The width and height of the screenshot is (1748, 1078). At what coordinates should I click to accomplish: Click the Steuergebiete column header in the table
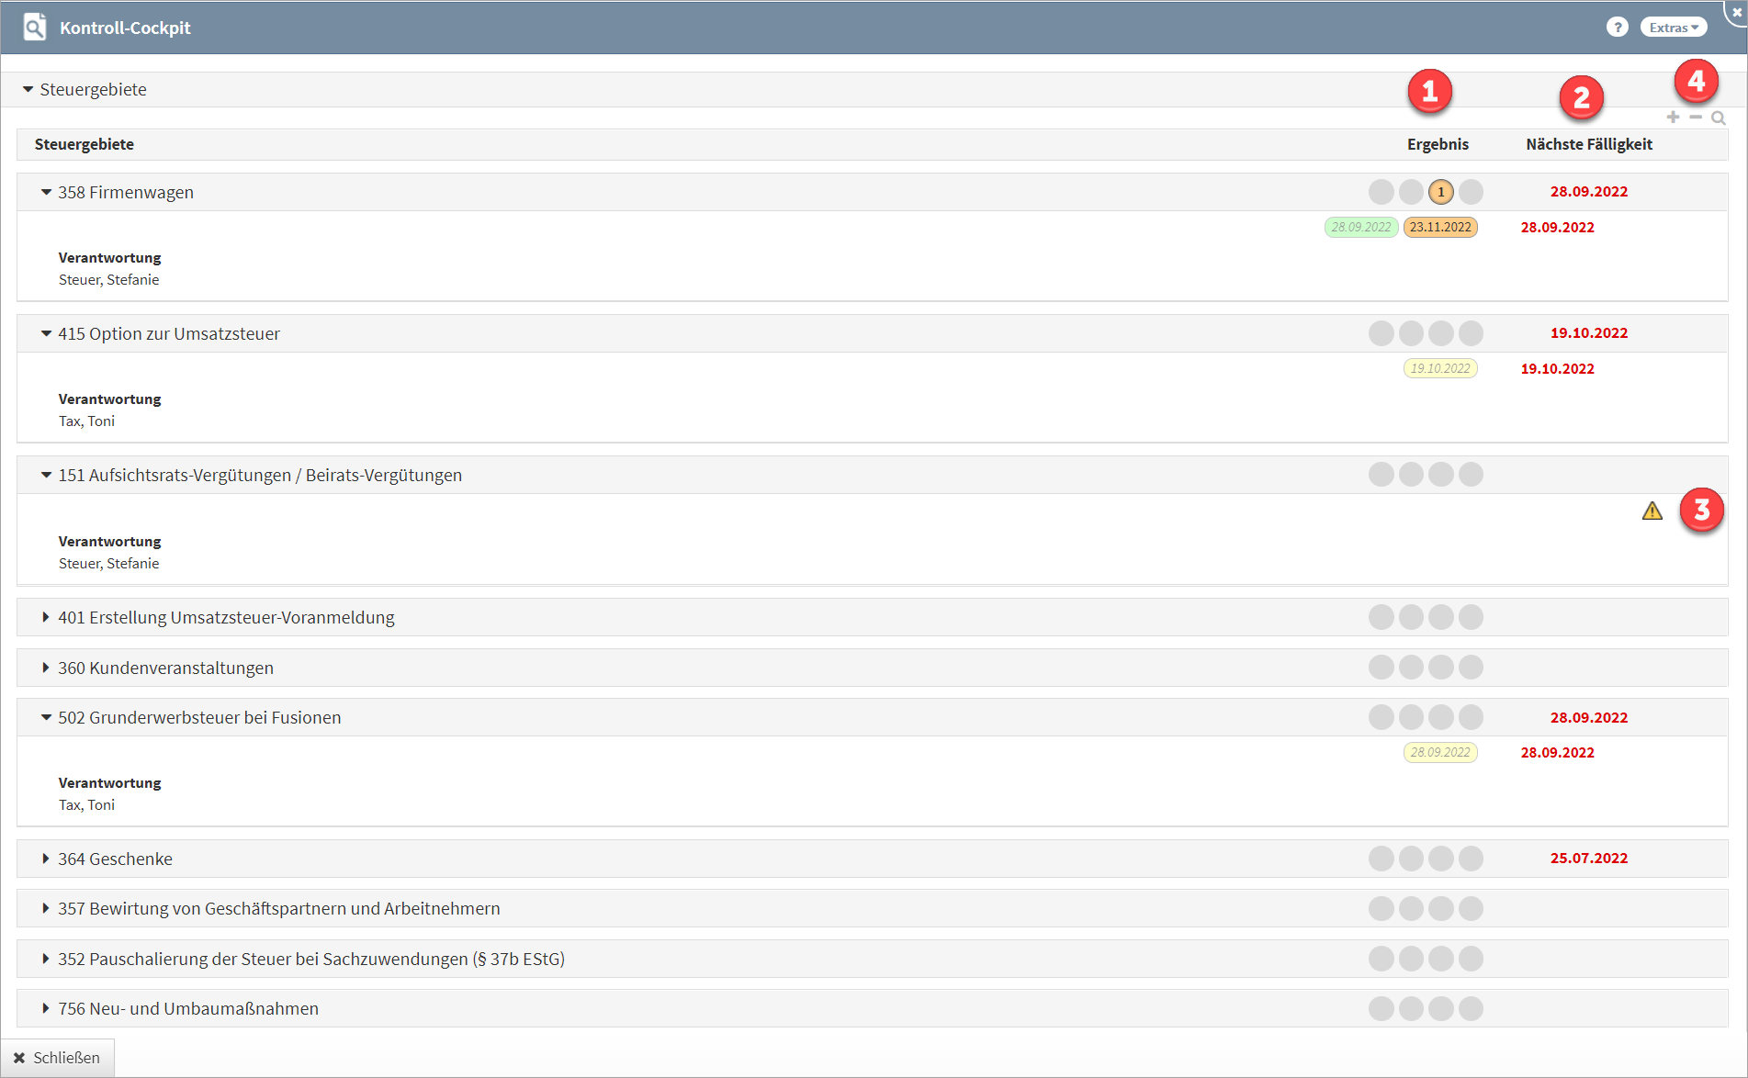85,144
